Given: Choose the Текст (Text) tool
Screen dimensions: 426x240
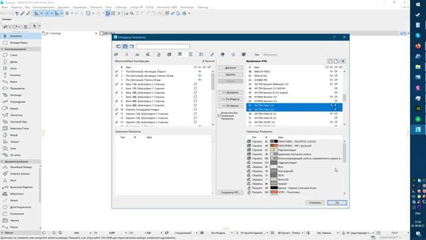Looking at the screenshot, I should (21, 181).
